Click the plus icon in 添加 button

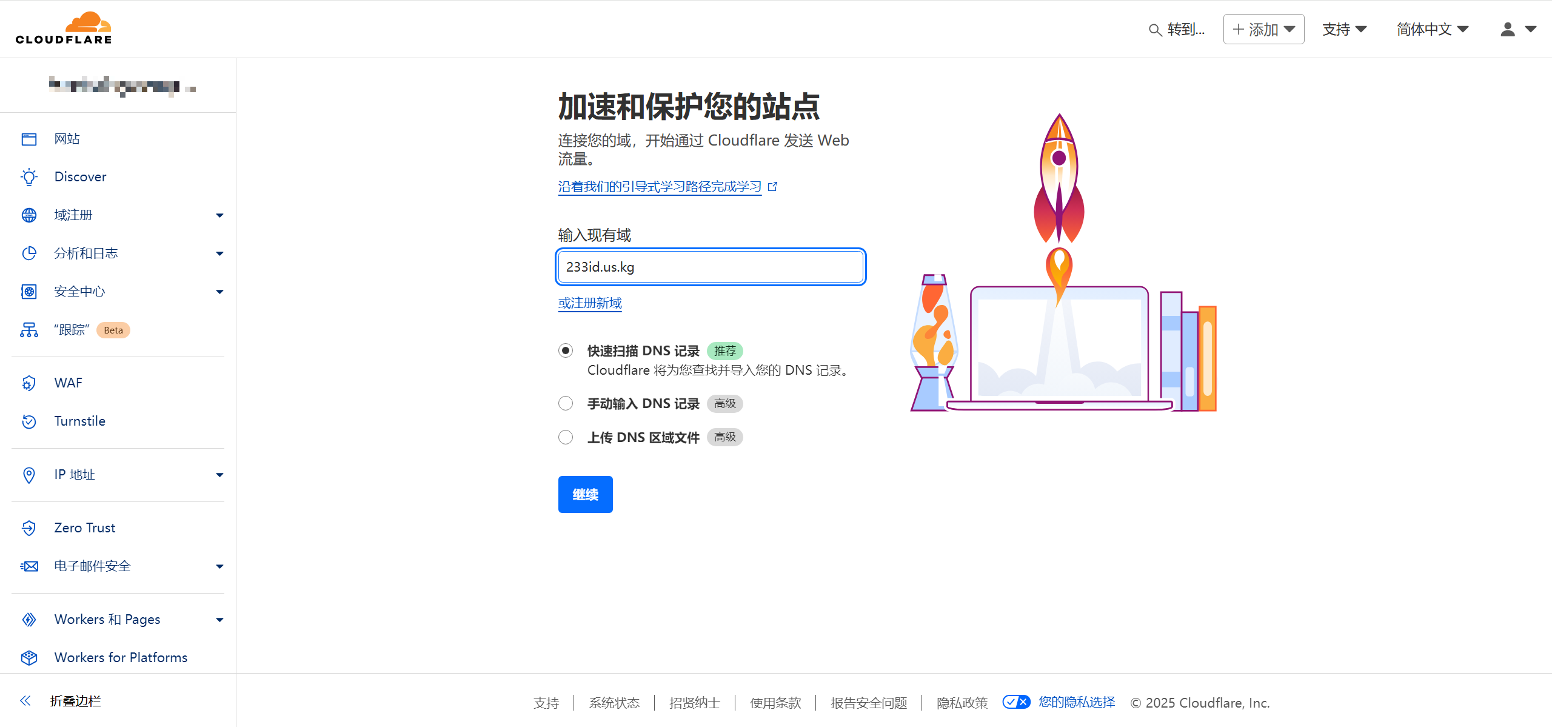click(1239, 29)
